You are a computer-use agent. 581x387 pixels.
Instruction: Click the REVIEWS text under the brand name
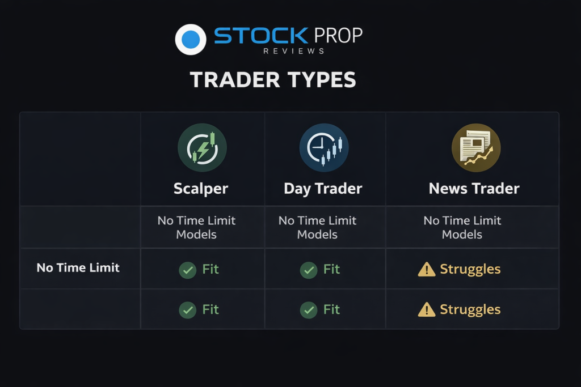(294, 51)
